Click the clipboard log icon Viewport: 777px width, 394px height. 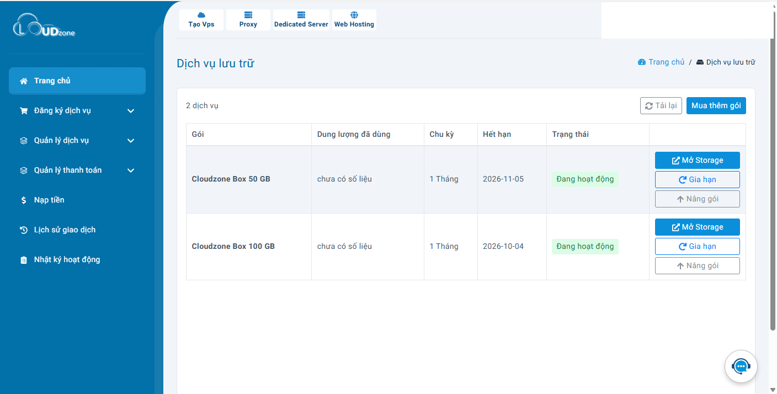(x=24, y=260)
